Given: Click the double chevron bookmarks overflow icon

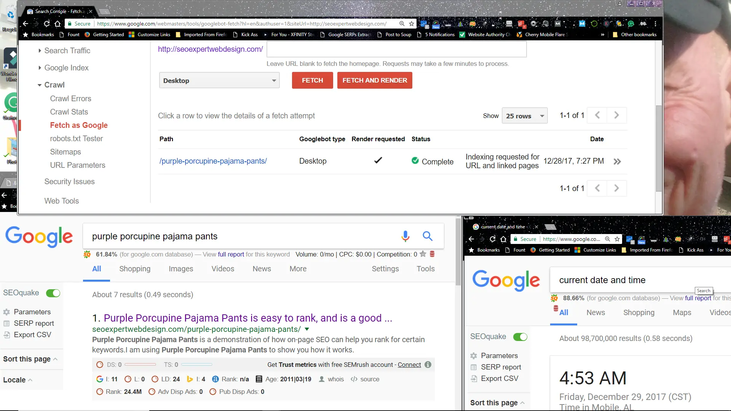Looking at the screenshot, I should point(602,35).
